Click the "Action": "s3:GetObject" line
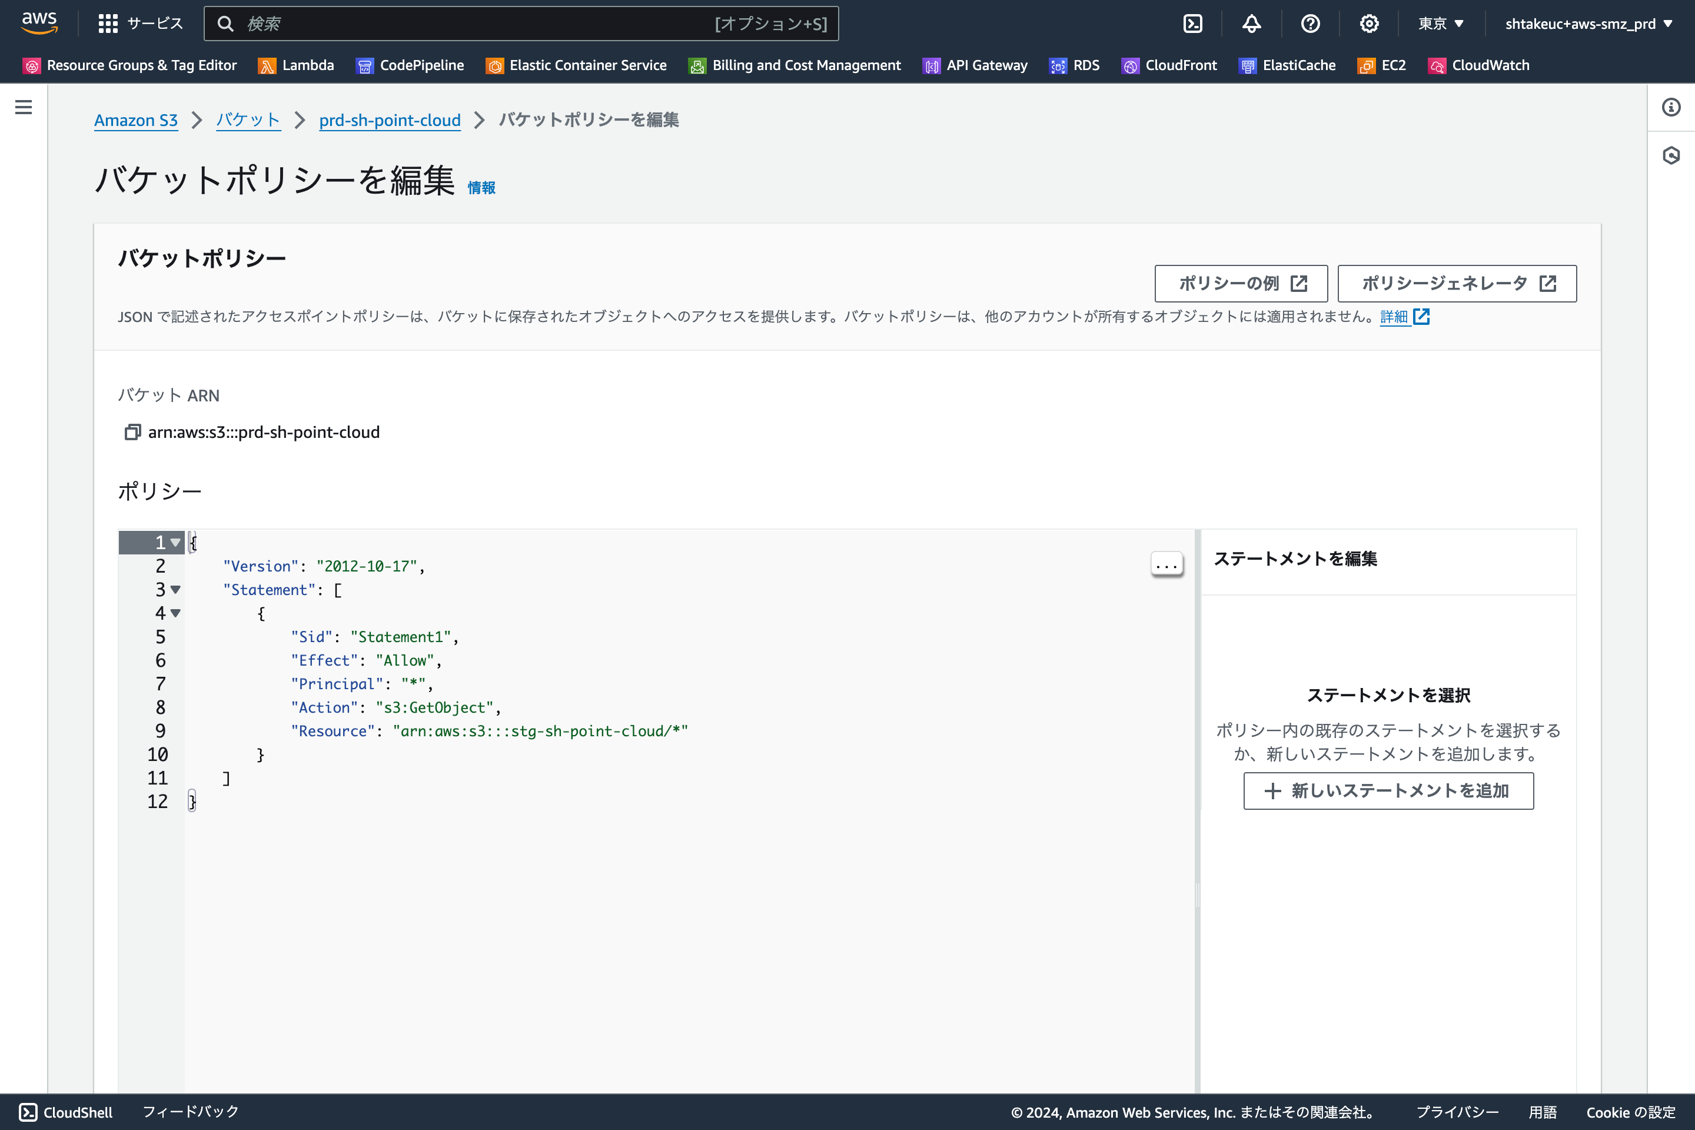This screenshot has height=1130, width=1695. pyautogui.click(x=395, y=707)
